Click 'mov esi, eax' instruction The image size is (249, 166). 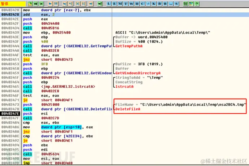pyautogui.click(x=41, y=159)
